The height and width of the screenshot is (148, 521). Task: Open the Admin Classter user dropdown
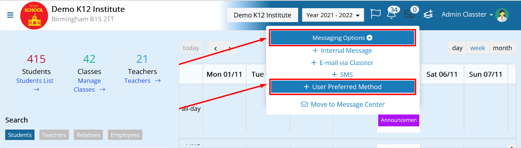(x=467, y=15)
